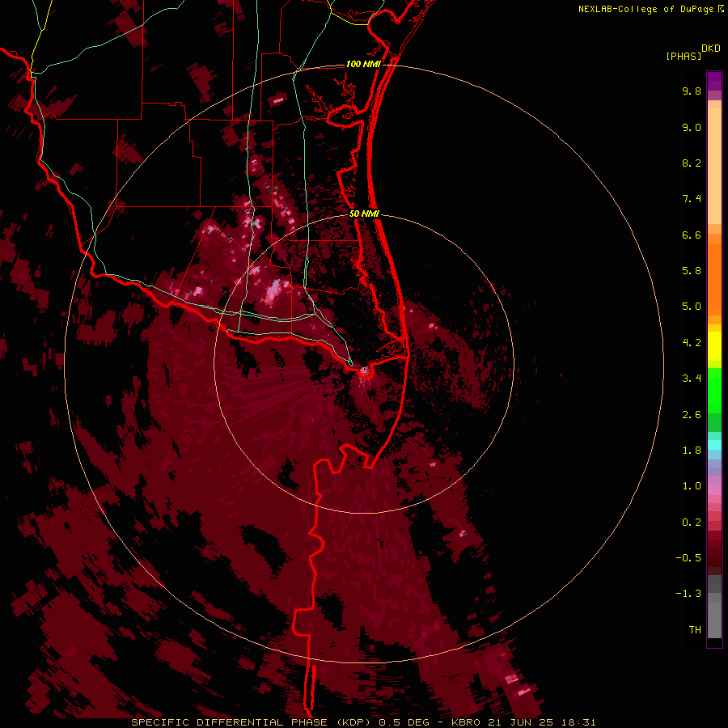Click the "SPECIFIC DIFFERENTIAL PHASE (KDP)" product title text
Viewport: 728px width, 728px height.
[252, 722]
